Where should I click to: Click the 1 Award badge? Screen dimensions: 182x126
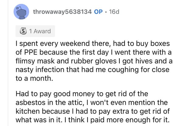click(x=35, y=31)
